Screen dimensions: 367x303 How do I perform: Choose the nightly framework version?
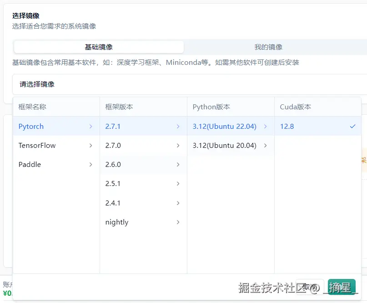pyautogui.click(x=117, y=222)
